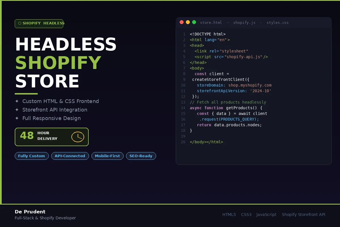Click the 48 Hour Delivery badge
340x227 pixels.
coord(52,137)
